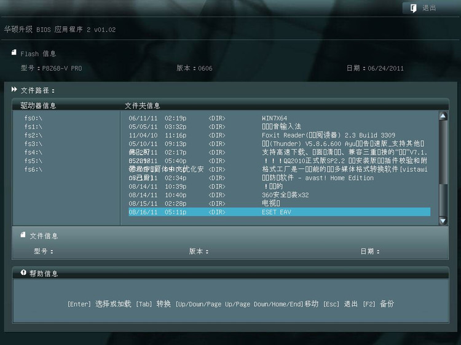Screen dimensions: 461x345
Task: Select drive fs3:\ in the drive list
Action: pos(33,144)
